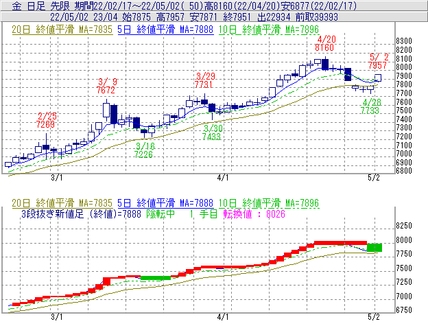Click the 前取39393 open interest value
Viewport: 428px width, 326px height.
coord(317,17)
